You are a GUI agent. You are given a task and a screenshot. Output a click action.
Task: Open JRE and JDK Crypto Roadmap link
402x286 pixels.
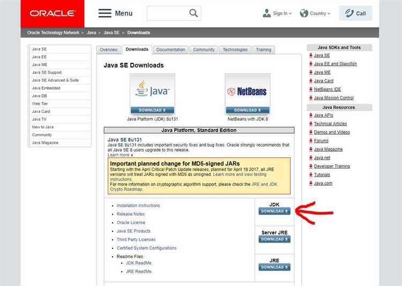[x=193, y=187]
